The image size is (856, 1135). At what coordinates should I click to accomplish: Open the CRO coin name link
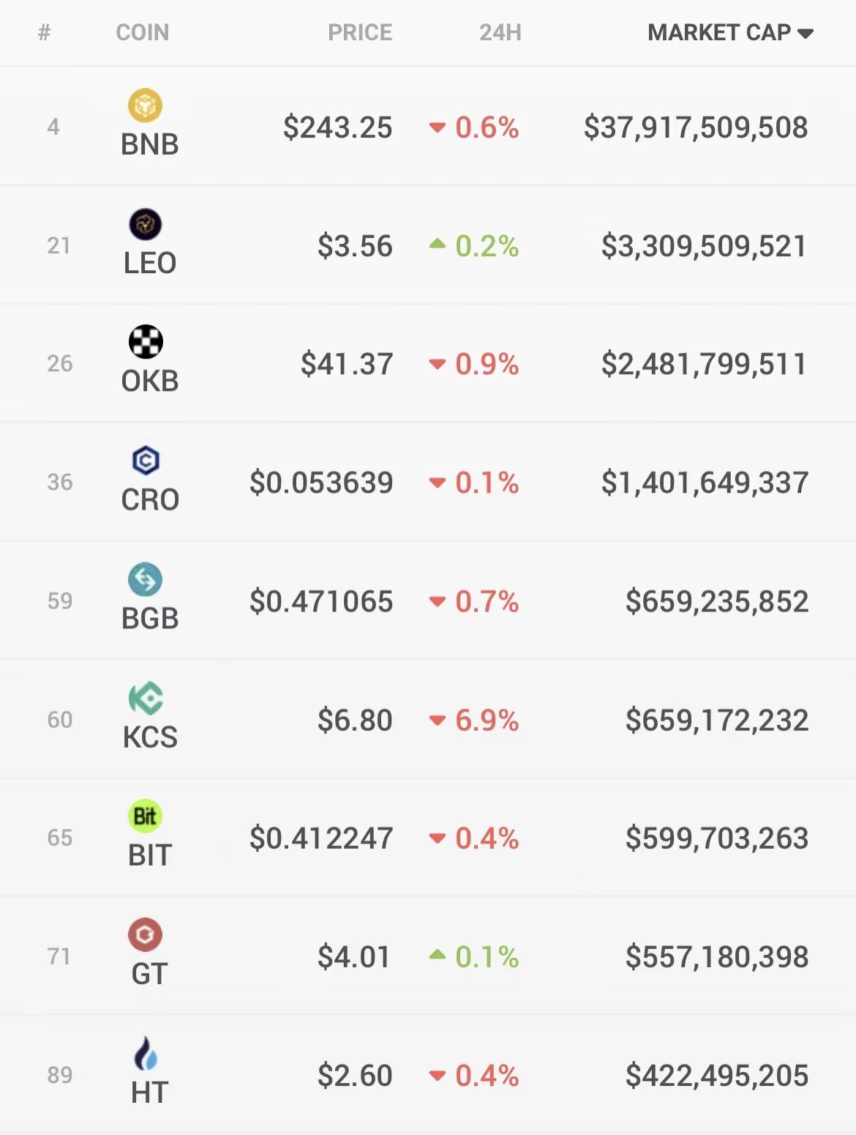click(x=150, y=500)
